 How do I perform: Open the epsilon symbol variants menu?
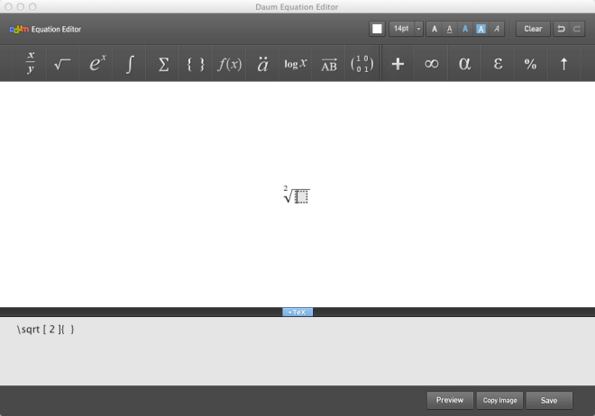click(498, 63)
